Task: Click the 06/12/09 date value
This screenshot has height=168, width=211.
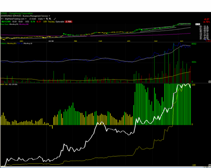Action: pos(6,21)
